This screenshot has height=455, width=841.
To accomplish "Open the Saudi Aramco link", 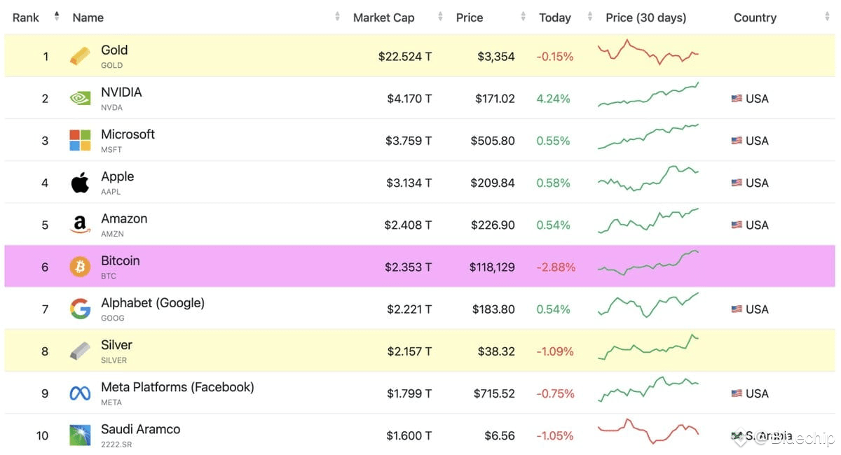I will 140,429.
